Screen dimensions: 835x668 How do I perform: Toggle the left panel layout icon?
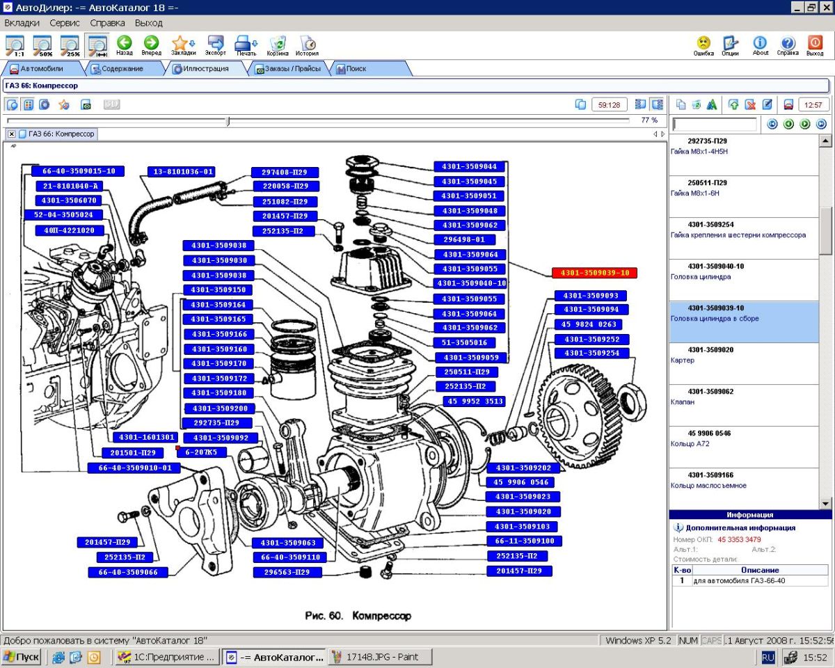(641, 104)
